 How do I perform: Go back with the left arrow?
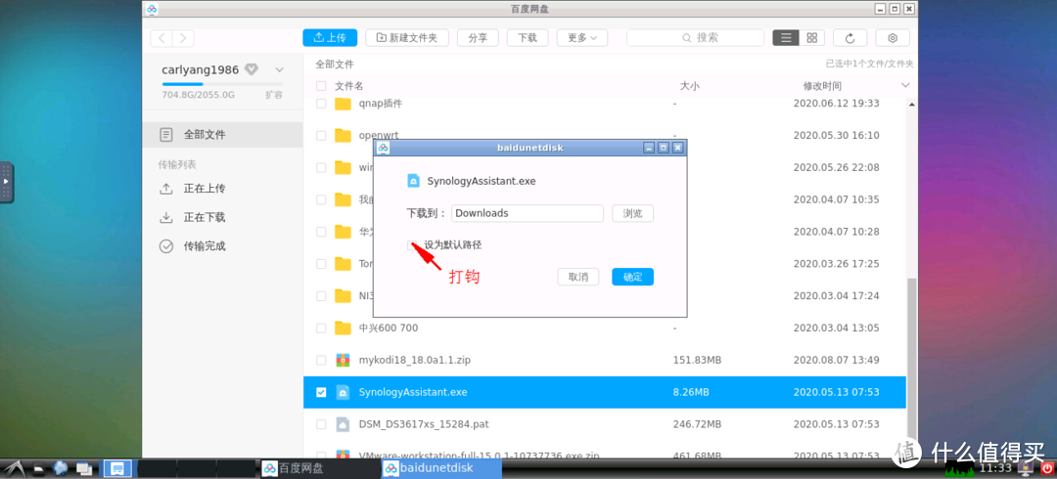coord(161,38)
